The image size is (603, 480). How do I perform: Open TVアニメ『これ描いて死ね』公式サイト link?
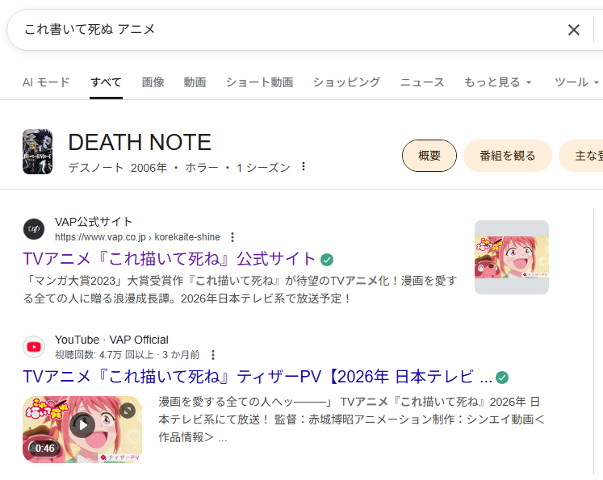(x=170, y=259)
